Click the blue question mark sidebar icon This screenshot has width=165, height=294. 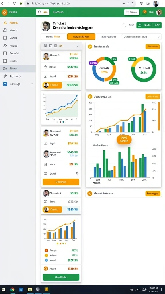pos(5,84)
